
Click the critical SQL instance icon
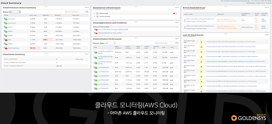tap(5, 40)
